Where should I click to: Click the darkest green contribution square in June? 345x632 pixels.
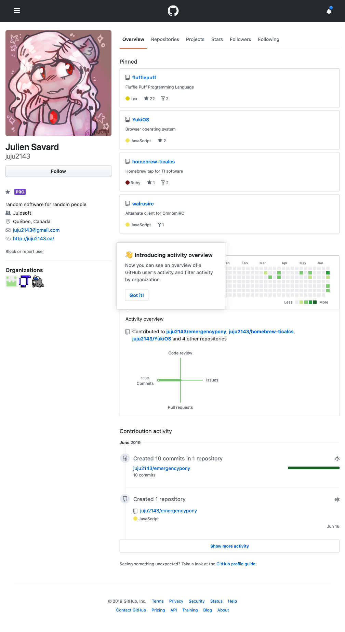[x=328, y=273]
